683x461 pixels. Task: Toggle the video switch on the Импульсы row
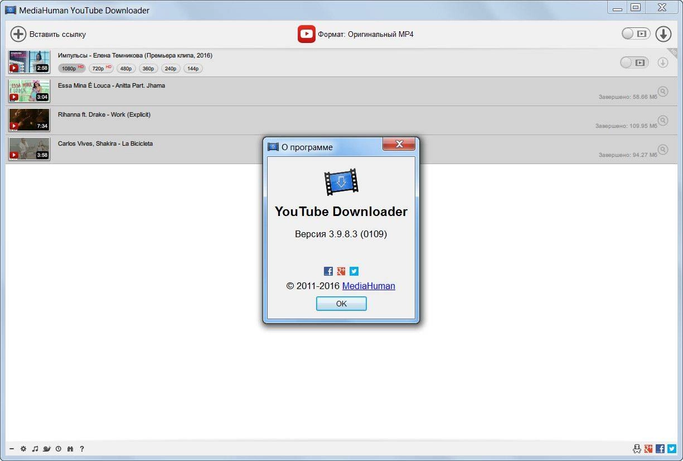click(x=634, y=63)
